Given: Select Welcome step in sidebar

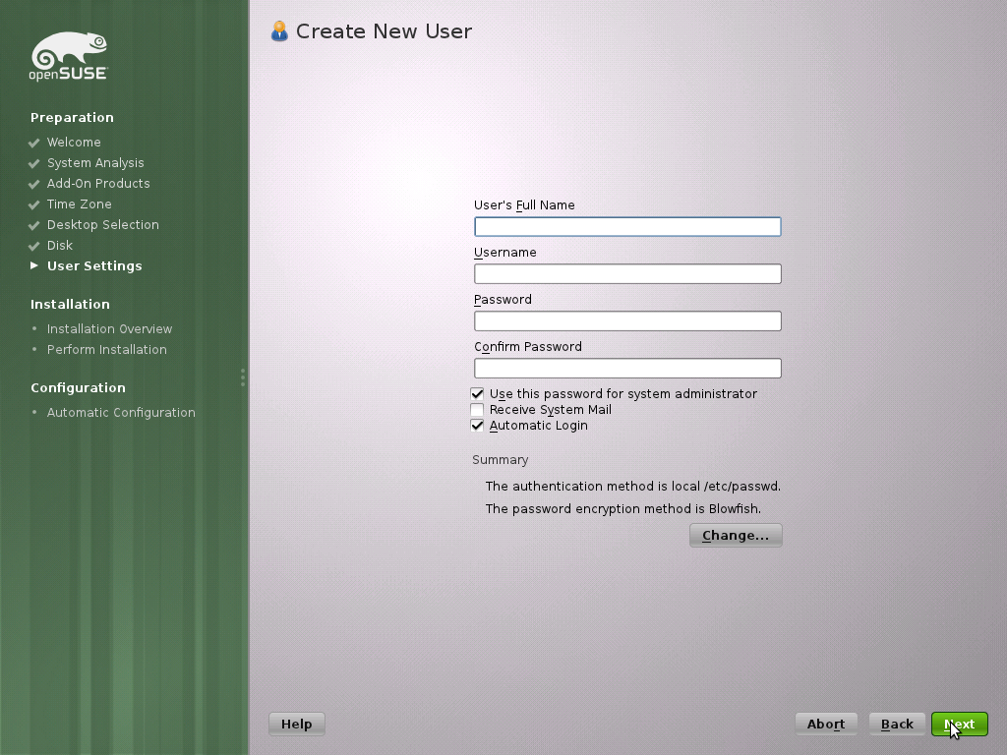Looking at the screenshot, I should tap(74, 142).
